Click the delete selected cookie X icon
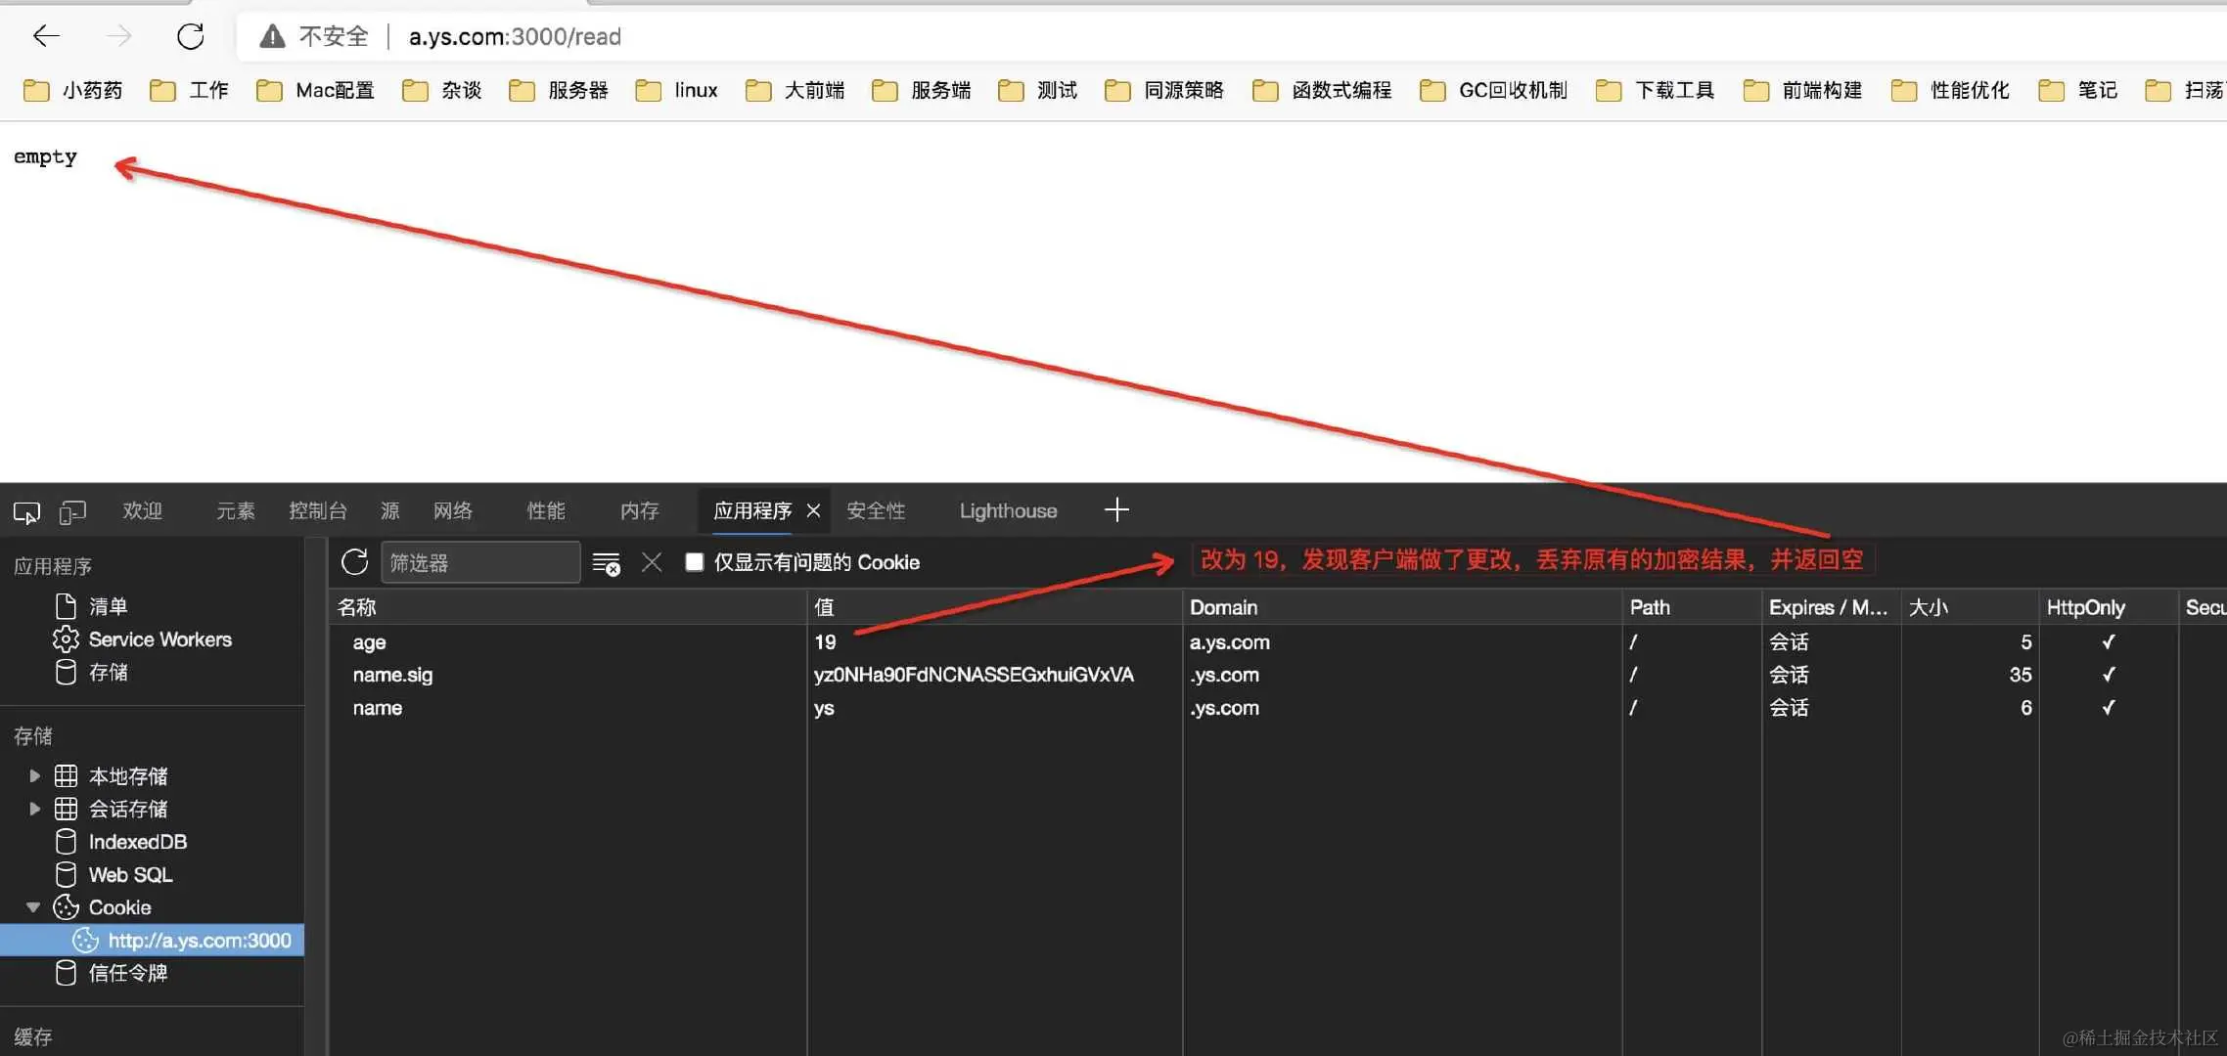The image size is (2227, 1056). coord(652,562)
